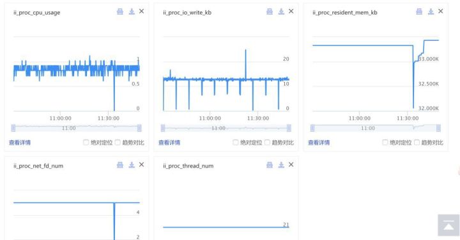Click the ii_proc_cpu_usage chart title

point(37,13)
